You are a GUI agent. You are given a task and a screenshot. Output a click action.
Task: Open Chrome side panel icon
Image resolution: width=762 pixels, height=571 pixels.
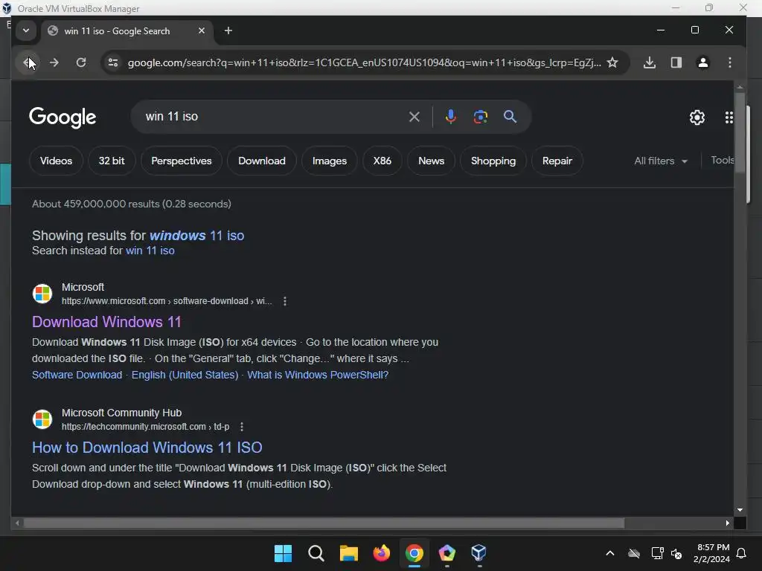(x=676, y=62)
